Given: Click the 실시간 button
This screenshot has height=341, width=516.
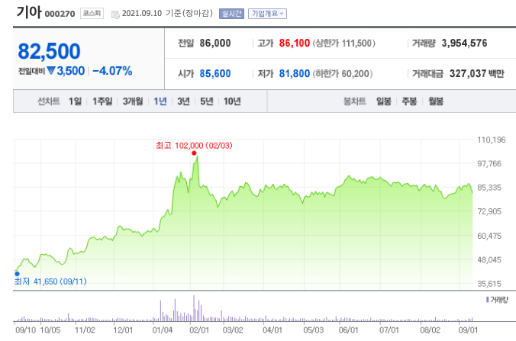Looking at the screenshot, I should [232, 14].
